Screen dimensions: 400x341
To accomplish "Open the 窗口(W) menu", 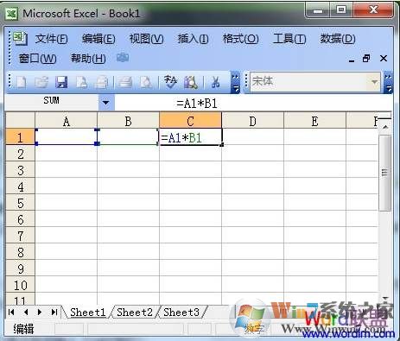I will (37, 59).
